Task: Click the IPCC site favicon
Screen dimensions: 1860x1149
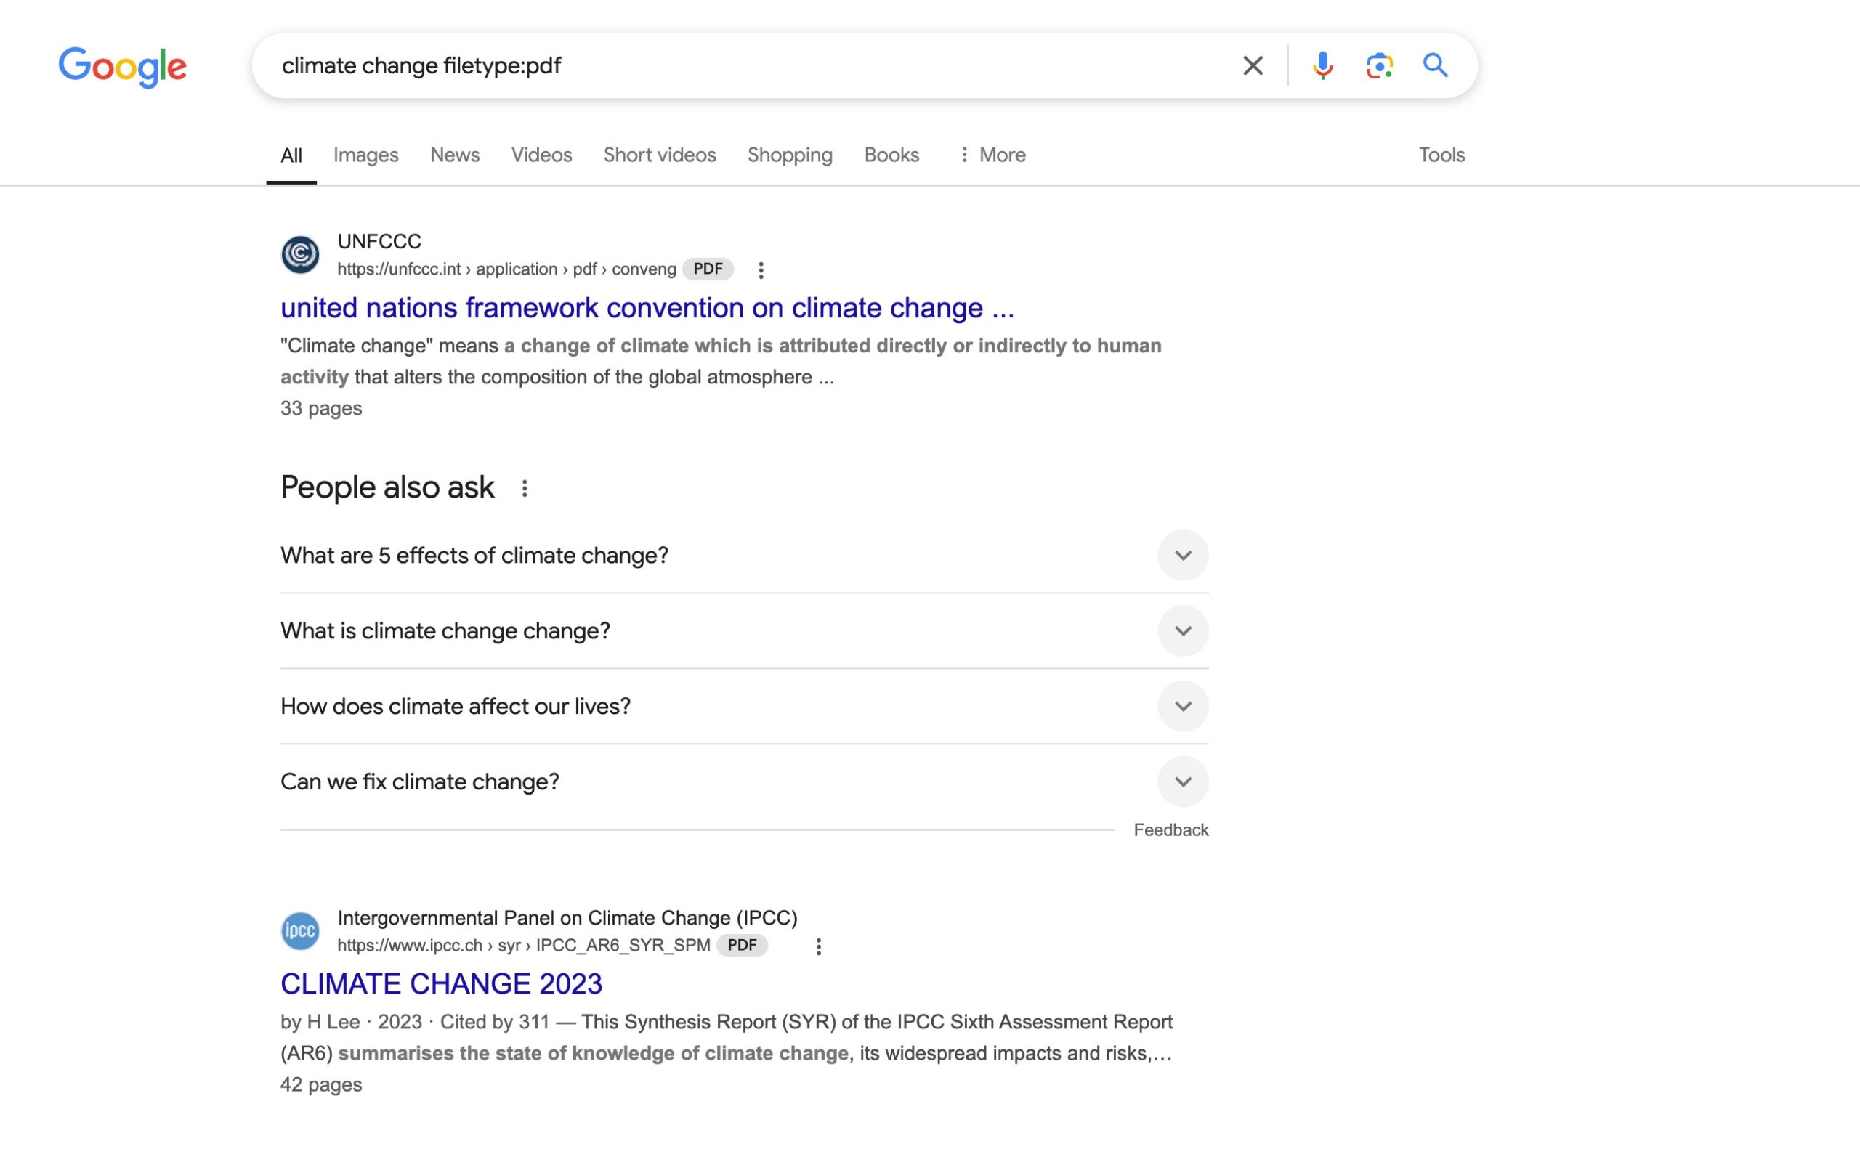Action: coord(300,931)
